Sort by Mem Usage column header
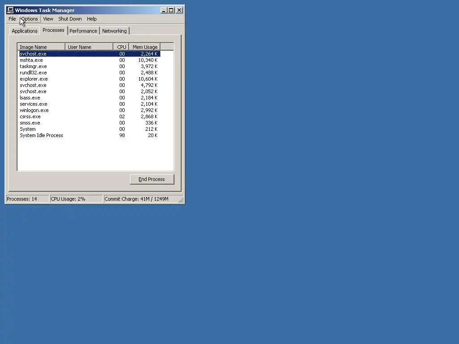Screen dimensions: 459x344 [145, 47]
